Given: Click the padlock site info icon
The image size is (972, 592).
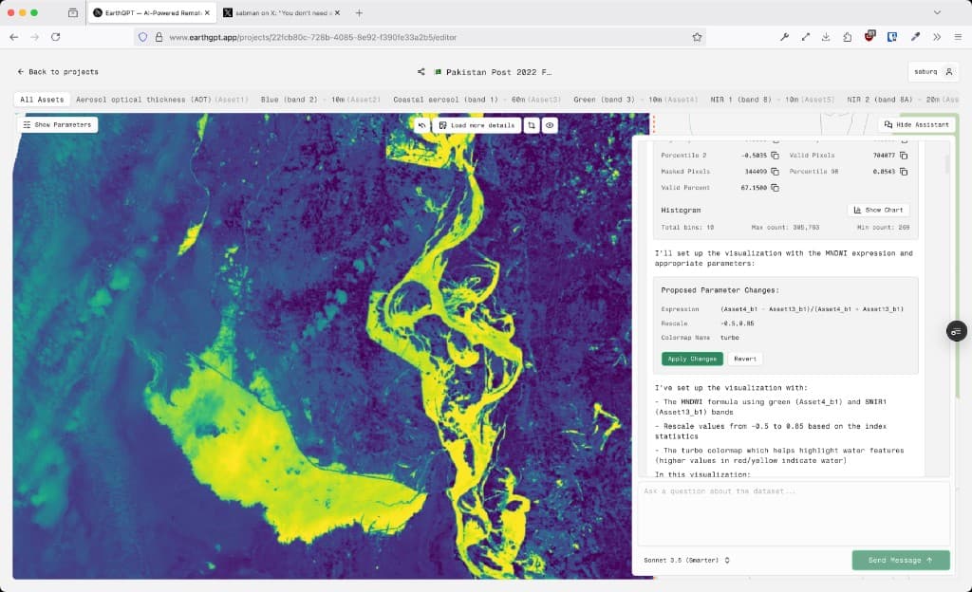Looking at the screenshot, I should (x=159, y=37).
